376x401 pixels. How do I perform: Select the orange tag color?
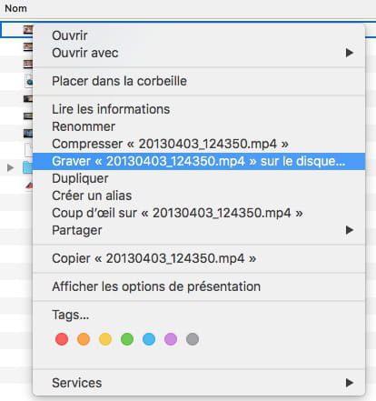84,339
